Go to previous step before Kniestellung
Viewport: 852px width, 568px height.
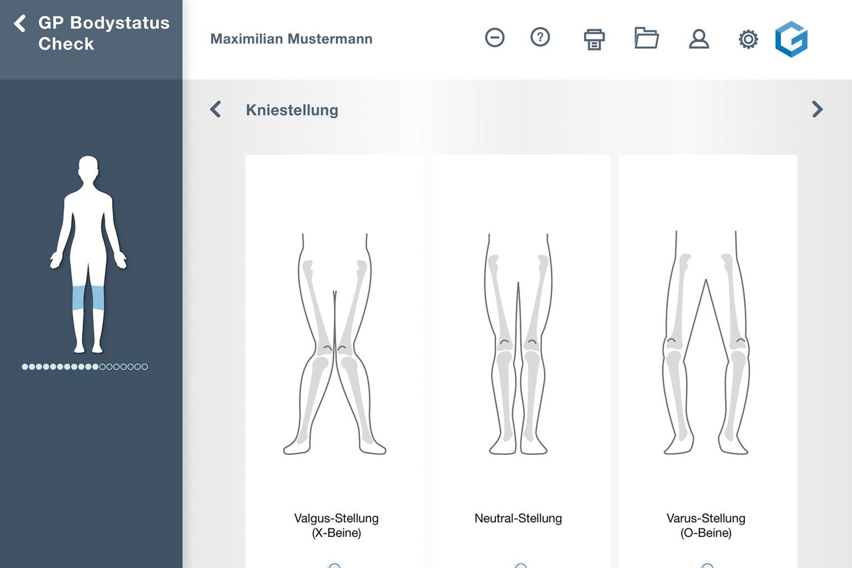click(216, 109)
